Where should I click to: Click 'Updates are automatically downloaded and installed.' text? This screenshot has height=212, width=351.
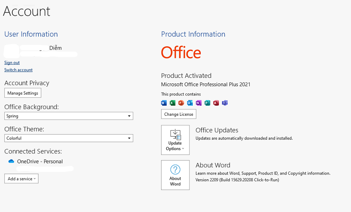coord(244,139)
